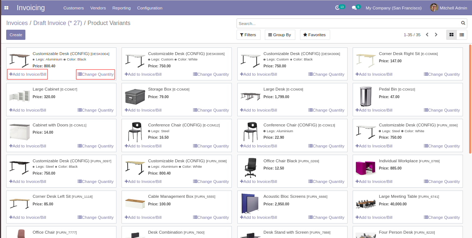Open the Customers menu
472x238 pixels.
(74, 8)
